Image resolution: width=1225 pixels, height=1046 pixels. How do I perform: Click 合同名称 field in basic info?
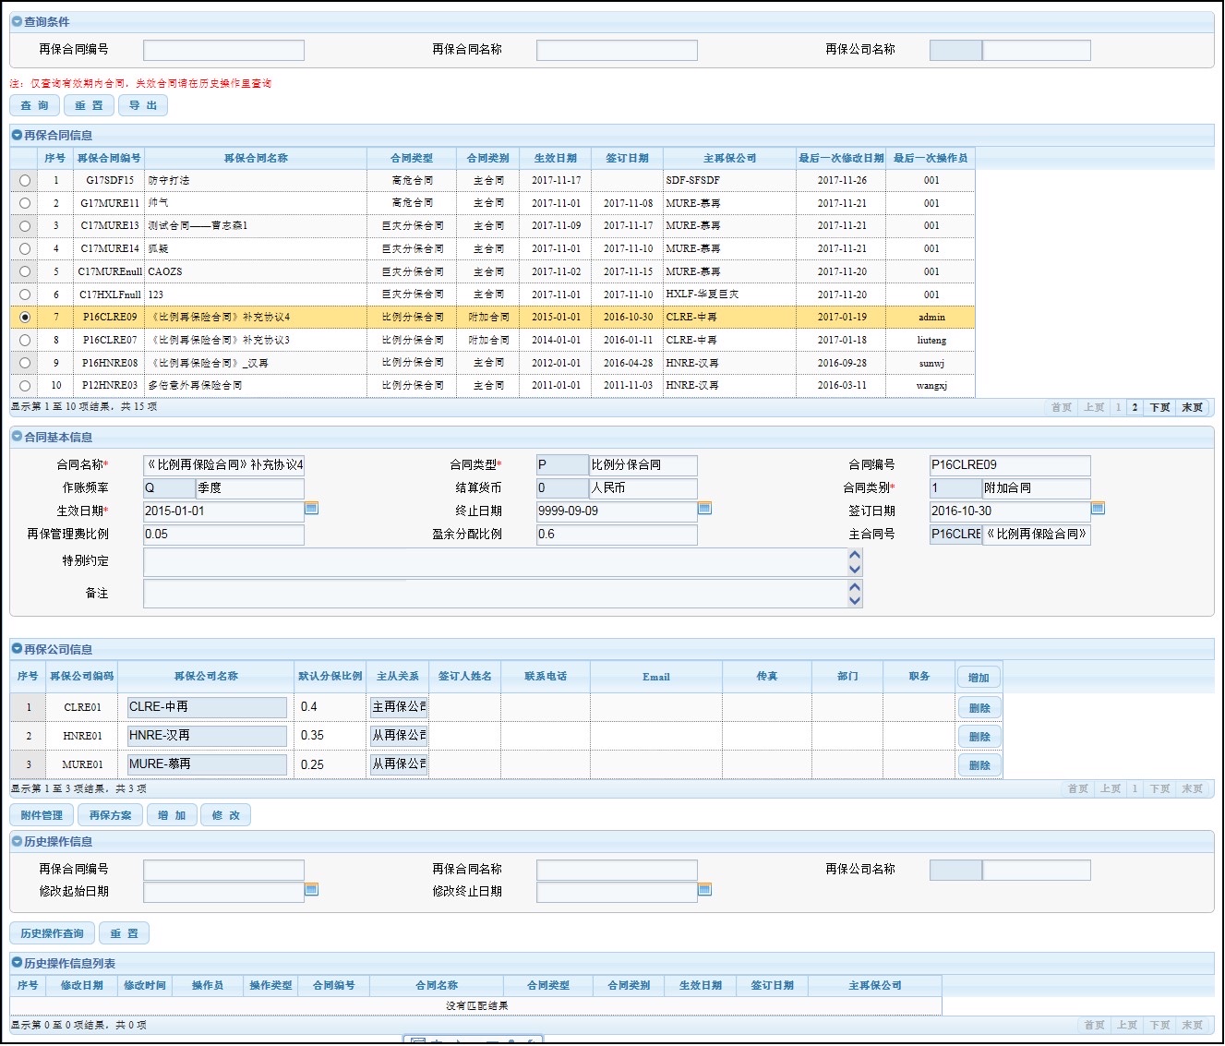(223, 465)
